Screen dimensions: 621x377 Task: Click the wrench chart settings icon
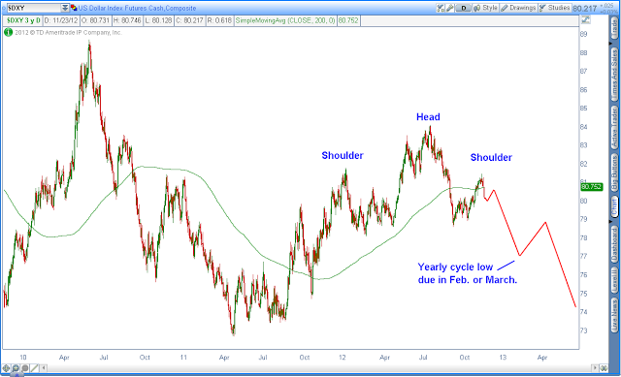450,8
